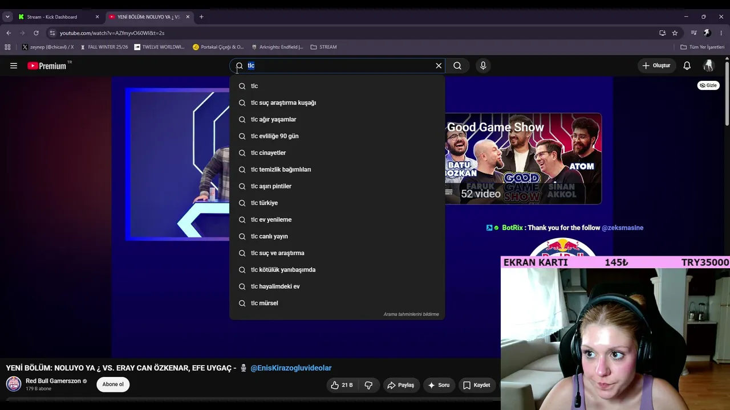Open the Chrome three-dot menu

tap(721, 33)
